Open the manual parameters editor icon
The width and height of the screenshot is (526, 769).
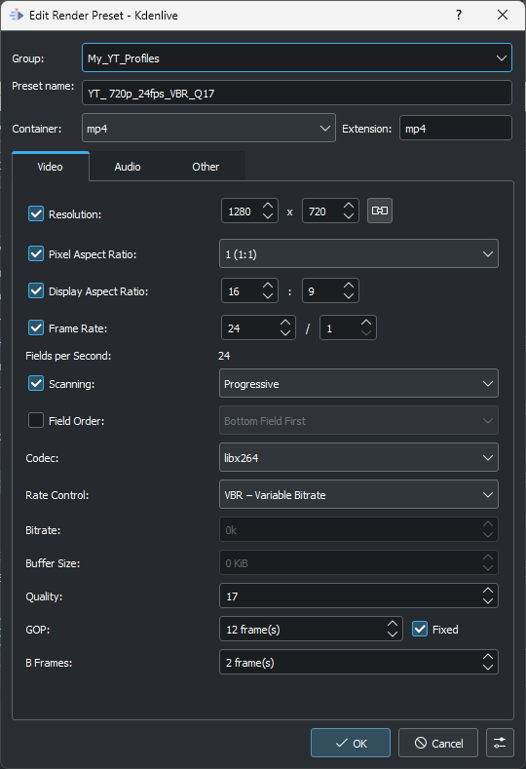click(500, 743)
